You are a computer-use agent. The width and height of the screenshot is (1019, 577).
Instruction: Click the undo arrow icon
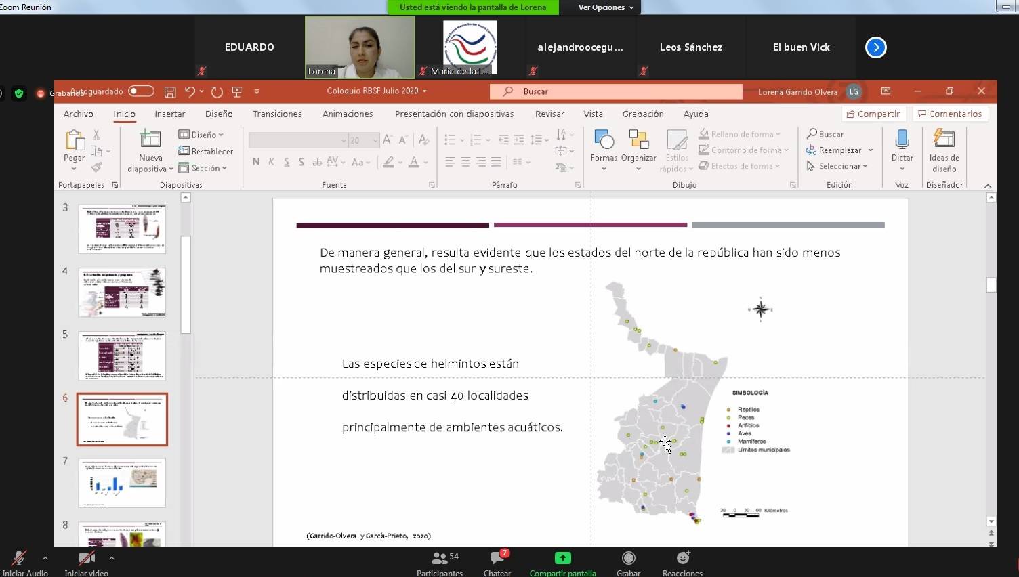pyautogui.click(x=190, y=91)
